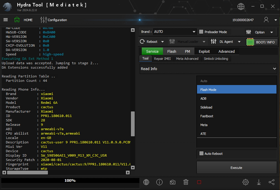
Task: Select ADB in the mode list
Action: pos(236,99)
